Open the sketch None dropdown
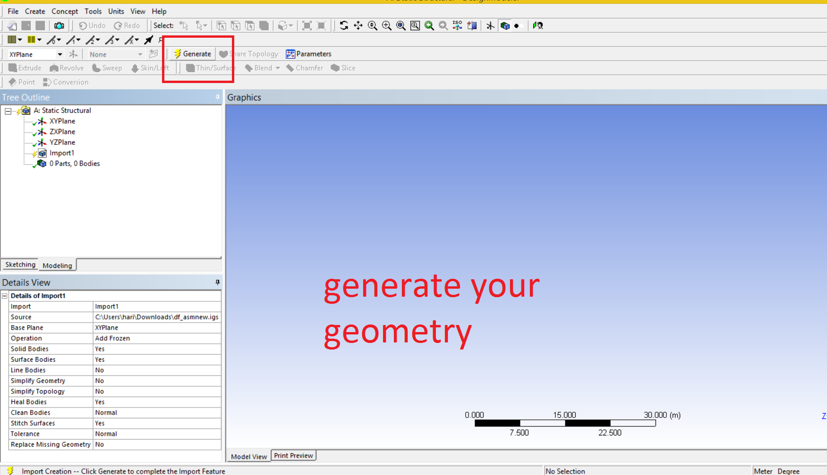827x475 pixels. 140,54
